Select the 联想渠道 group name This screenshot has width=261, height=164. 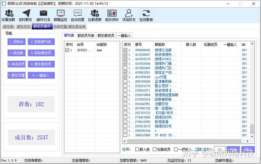point(161,121)
